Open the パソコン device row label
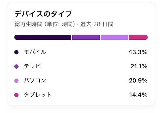The image size is (162, 113). 35,80
